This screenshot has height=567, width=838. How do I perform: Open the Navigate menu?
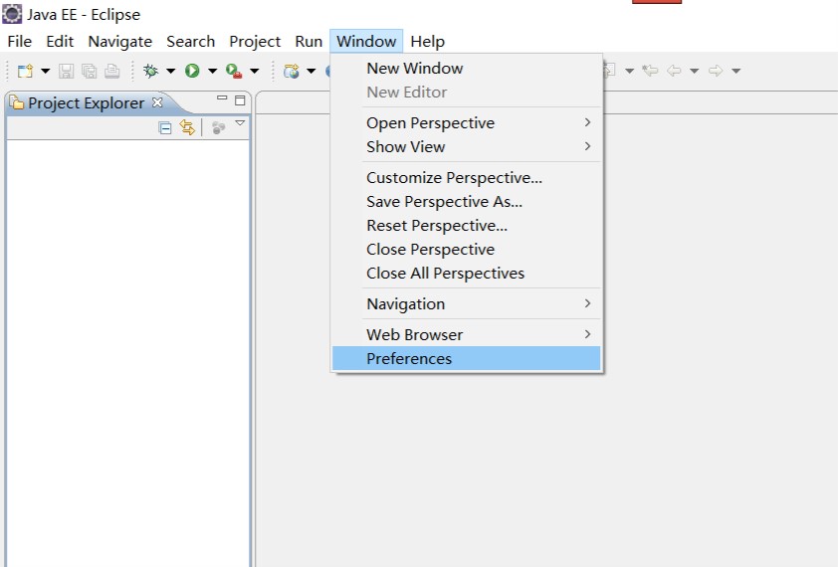pyautogui.click(x=120, y=41)
